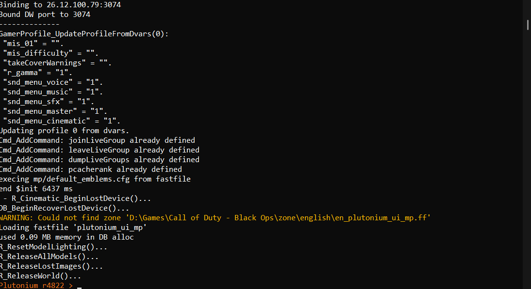Click the R_ReleaseWorld() output line
The width and height of the screenshot is (531, 289).
coord(41,276)
